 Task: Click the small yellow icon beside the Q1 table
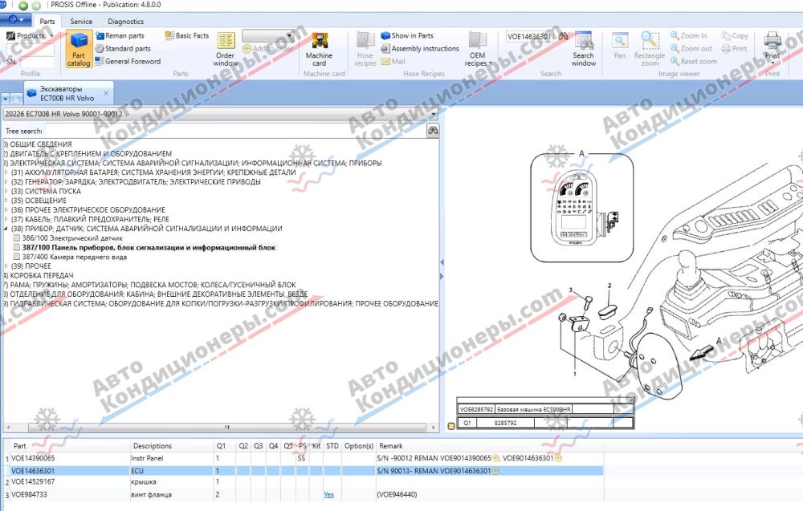(x=451, y=426)
